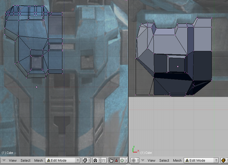Click the mesh center point in right viewport

click(178, 66)
